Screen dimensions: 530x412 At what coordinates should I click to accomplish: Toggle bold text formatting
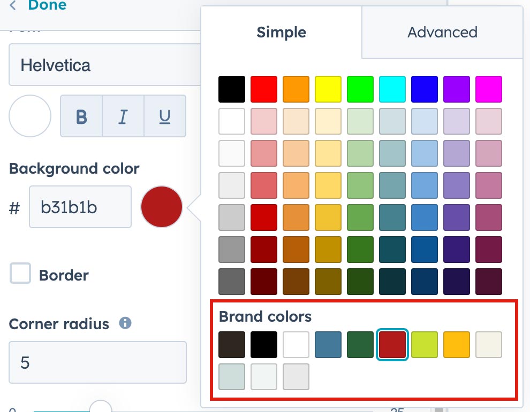81,116
